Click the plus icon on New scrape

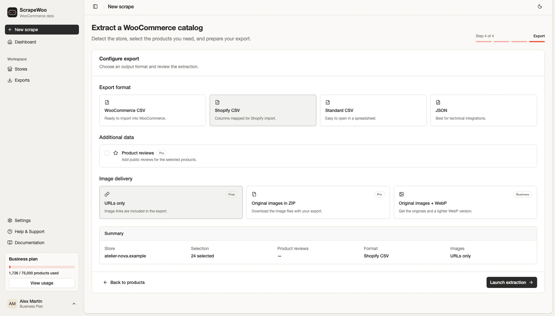(x=10, y=30)
